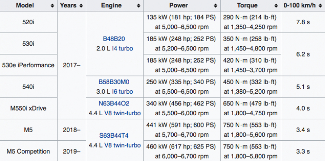Screen dimensions: 325x161
Task: Sort by Engine using arrow icon
Action: point(139,6)
